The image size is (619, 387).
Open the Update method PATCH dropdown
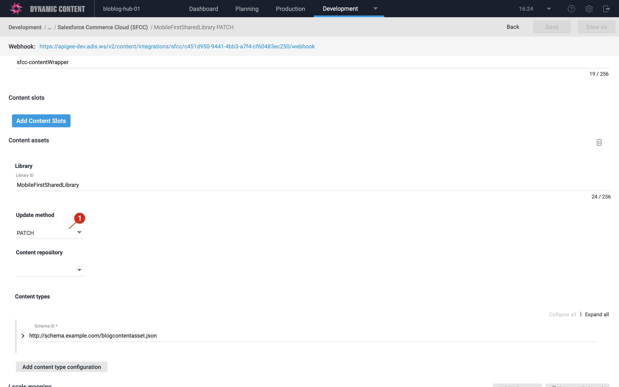tap(50, 233)
